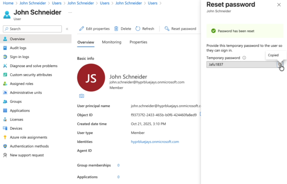
Task: Click the camera icon under profile photo
Action: pyautogui.click(x=81, y=96)
